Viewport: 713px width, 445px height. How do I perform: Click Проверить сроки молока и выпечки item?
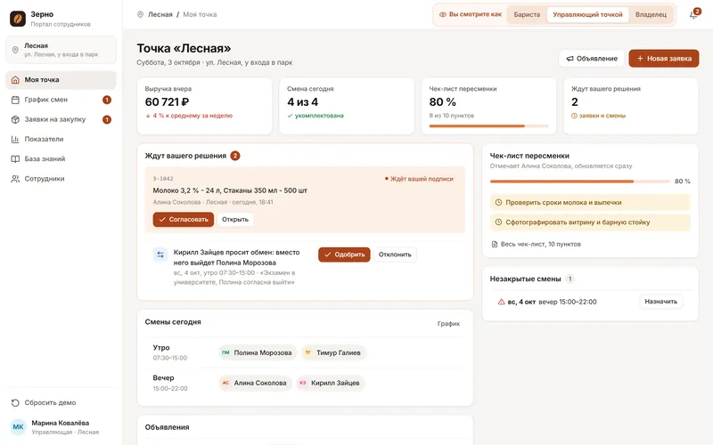coord(590,203)
